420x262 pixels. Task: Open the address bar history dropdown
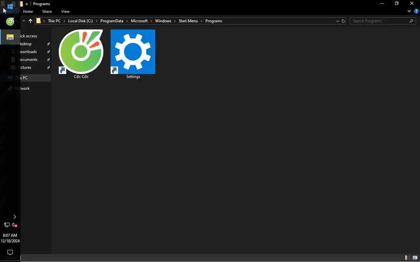337,21
